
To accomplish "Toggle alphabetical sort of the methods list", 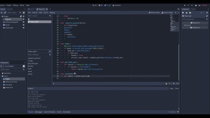I will pyautogui.click(x=50, y=51).
